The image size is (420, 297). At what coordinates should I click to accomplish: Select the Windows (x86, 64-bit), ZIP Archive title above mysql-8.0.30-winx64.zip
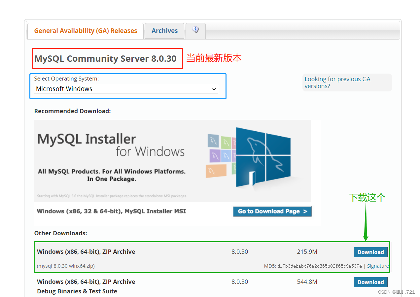[86, 252]
